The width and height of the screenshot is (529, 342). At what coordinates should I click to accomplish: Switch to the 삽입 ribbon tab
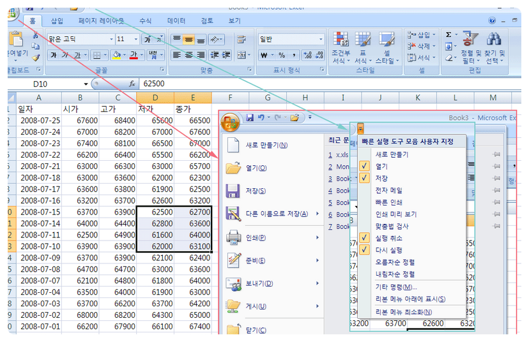(57, 21)
